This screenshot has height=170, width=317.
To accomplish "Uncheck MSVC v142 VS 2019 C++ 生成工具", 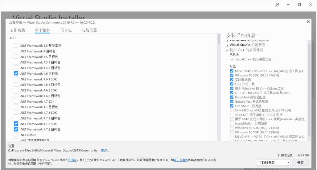I will (x=232, y=71).
